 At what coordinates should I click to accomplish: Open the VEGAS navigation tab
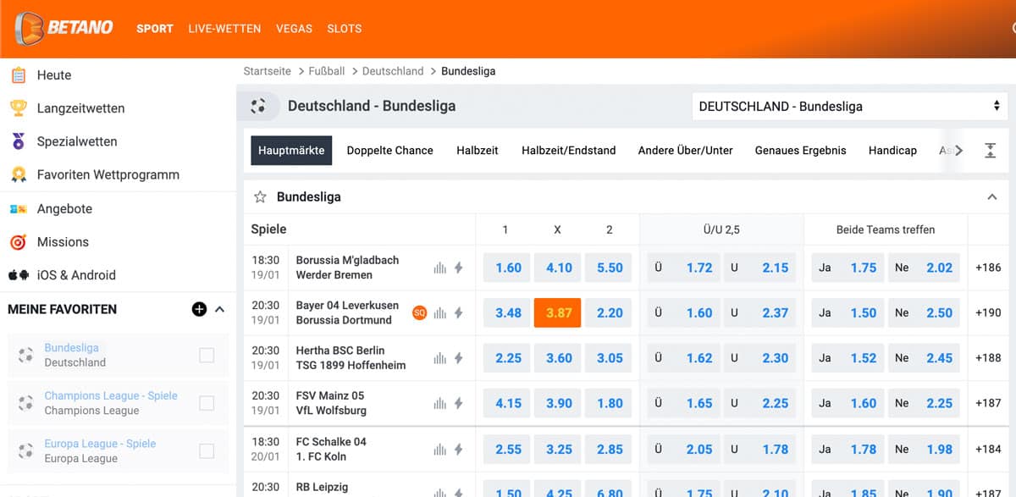coord(294,29)
